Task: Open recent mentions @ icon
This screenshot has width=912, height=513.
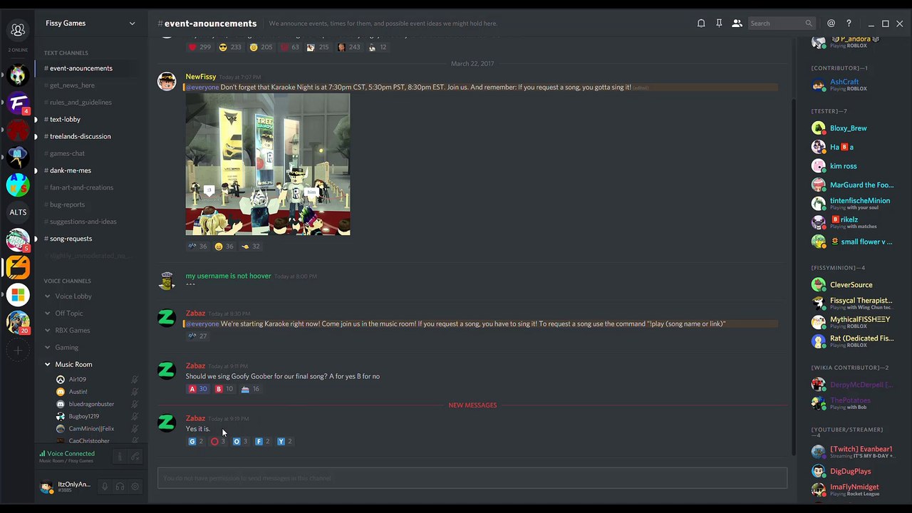Action: tap(831, 24)
